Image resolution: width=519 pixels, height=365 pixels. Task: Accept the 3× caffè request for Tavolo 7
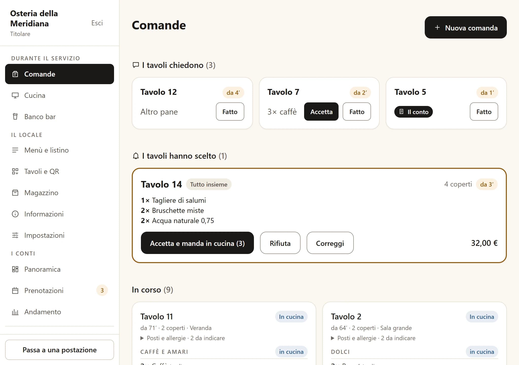321,112
